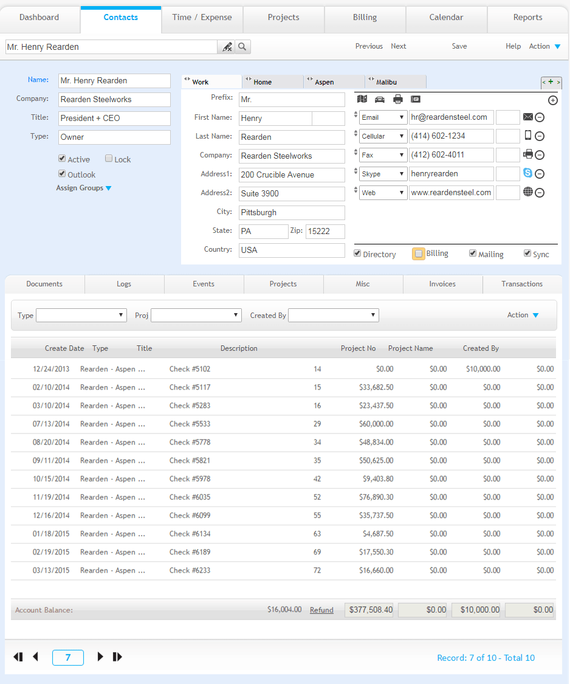
Task: Open the Cellular type dropdown
Action: click(x=382, y=136)
